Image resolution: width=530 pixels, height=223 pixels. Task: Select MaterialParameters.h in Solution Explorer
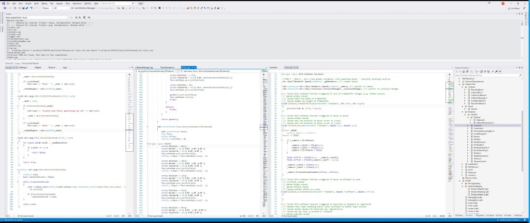click(485, 123)
